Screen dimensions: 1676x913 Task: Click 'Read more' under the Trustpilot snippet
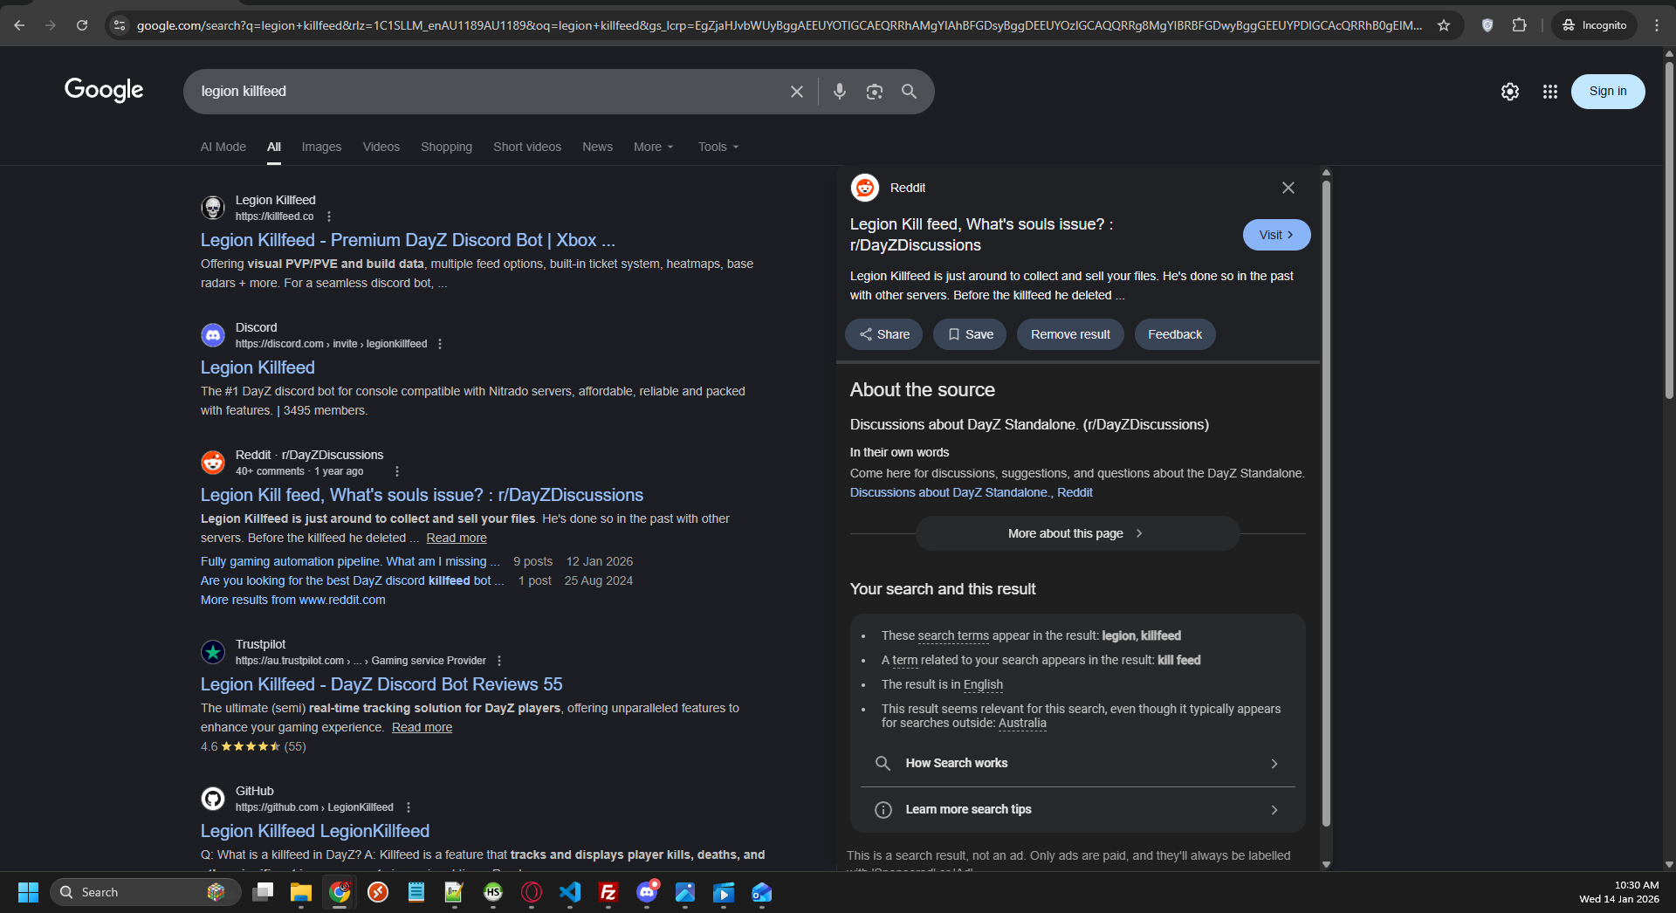(422, 727)
